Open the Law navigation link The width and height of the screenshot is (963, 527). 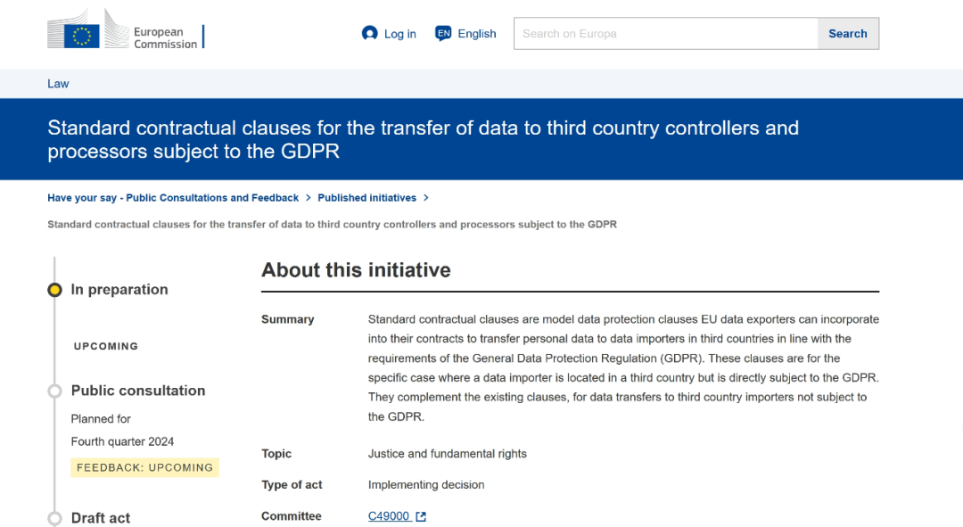[58, 84]
